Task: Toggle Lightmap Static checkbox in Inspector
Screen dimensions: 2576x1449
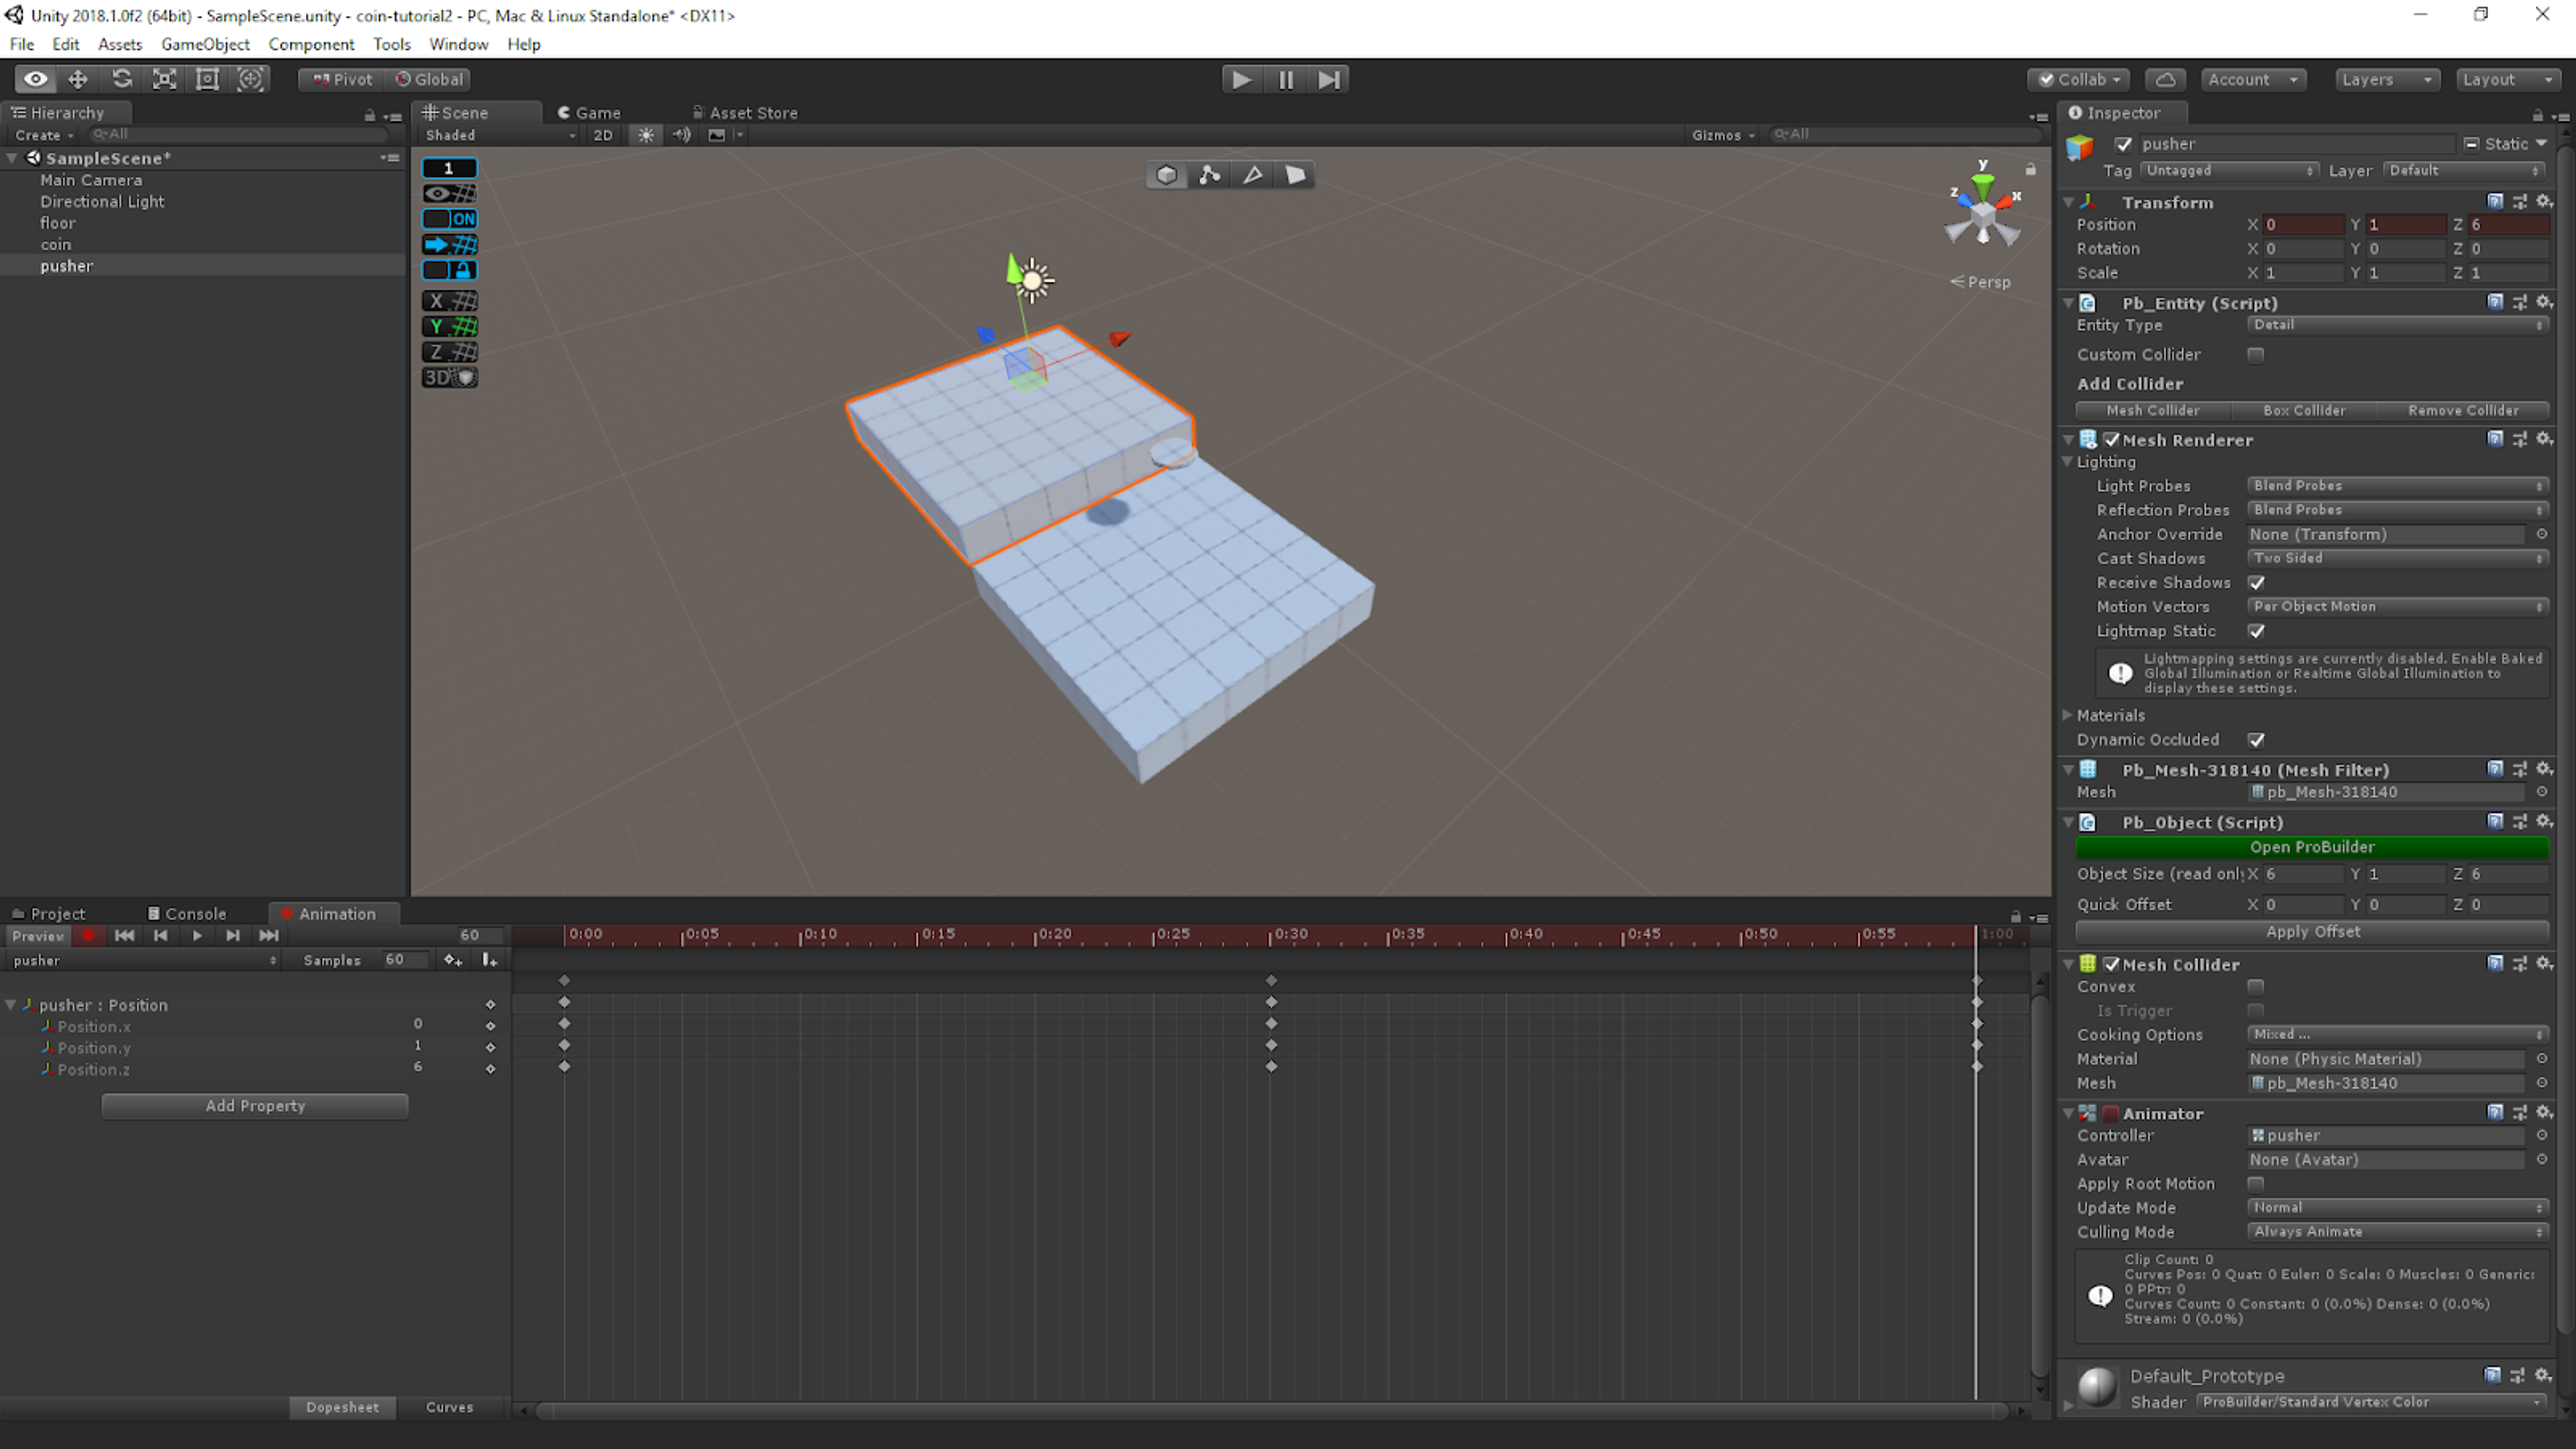Action: pyautogui.click(x=2257, y=632)
